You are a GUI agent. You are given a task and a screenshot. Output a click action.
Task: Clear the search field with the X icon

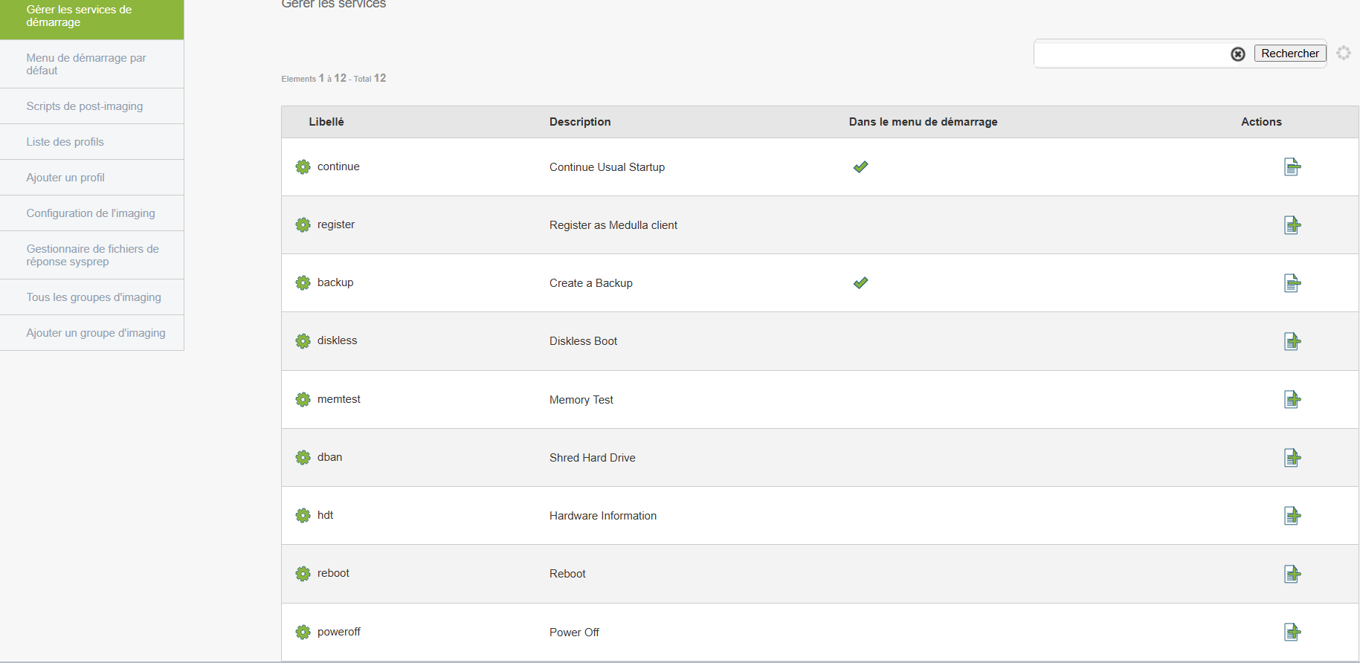point(1238,54)
